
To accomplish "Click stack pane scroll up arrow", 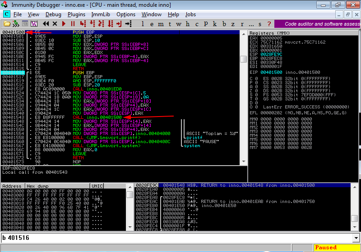I will 355,187.
